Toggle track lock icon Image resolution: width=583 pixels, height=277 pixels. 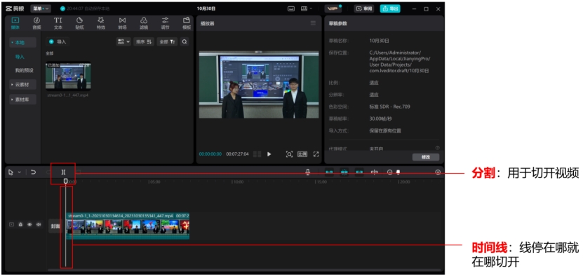(x=20, y=224)
